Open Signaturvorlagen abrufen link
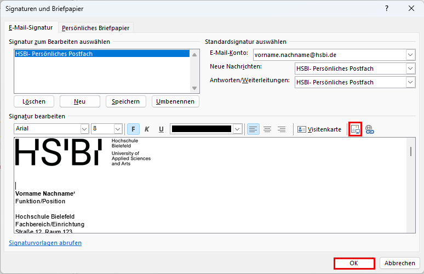The height and width of the screenshot is (274, 424). point(45,243)
